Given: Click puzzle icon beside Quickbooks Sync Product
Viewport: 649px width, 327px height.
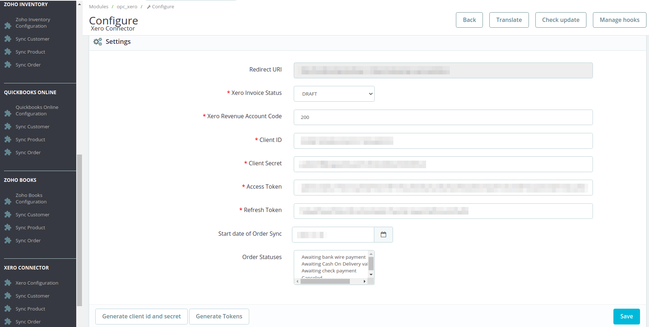Looking at the screenshot, I should 8,139.
